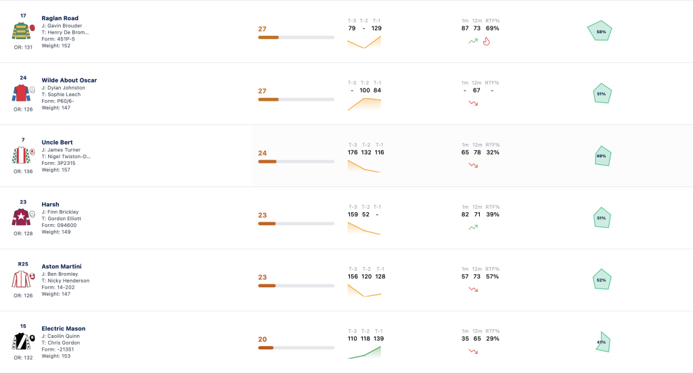Click Wilde About Oscar's red downward trend arrow

473,103
